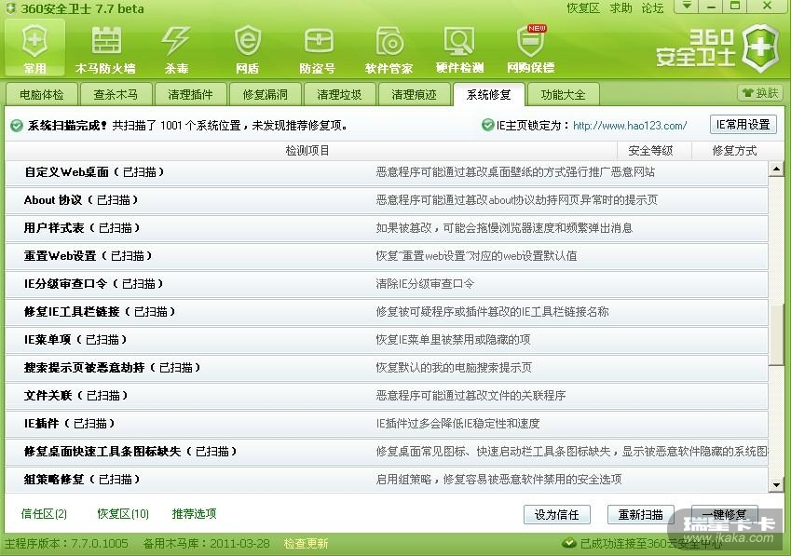Click the vertical scrollbar thumb
Screen dimensions: 791x556
click(x=776, y=334)
